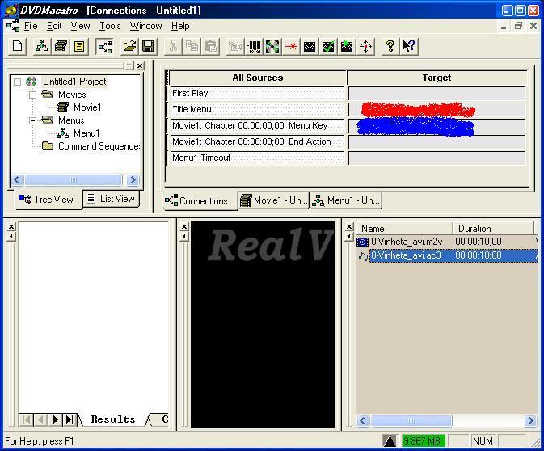Close the project tree panel

pyautogui.click(x=140, y=65)
